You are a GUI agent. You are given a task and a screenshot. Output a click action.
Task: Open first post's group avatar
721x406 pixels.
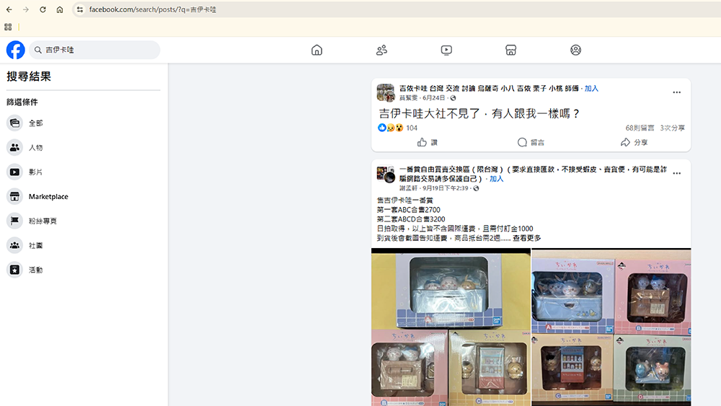(x=386, y=92)
